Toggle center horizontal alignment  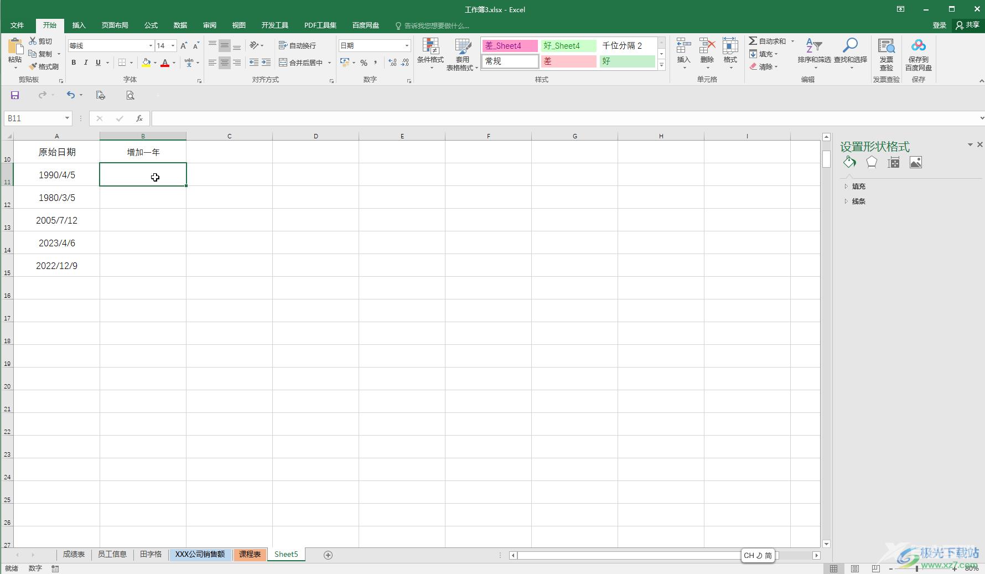[225, 63]
